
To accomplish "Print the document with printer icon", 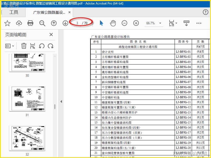I will (x=30, y=23).
